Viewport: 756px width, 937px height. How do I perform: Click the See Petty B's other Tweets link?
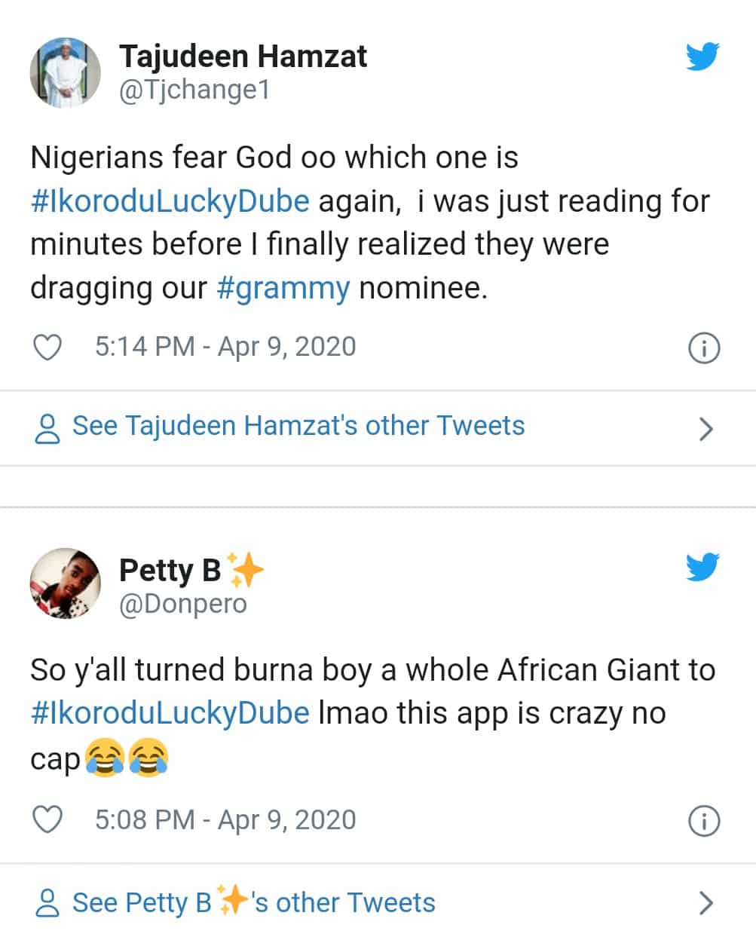[254, 902]
